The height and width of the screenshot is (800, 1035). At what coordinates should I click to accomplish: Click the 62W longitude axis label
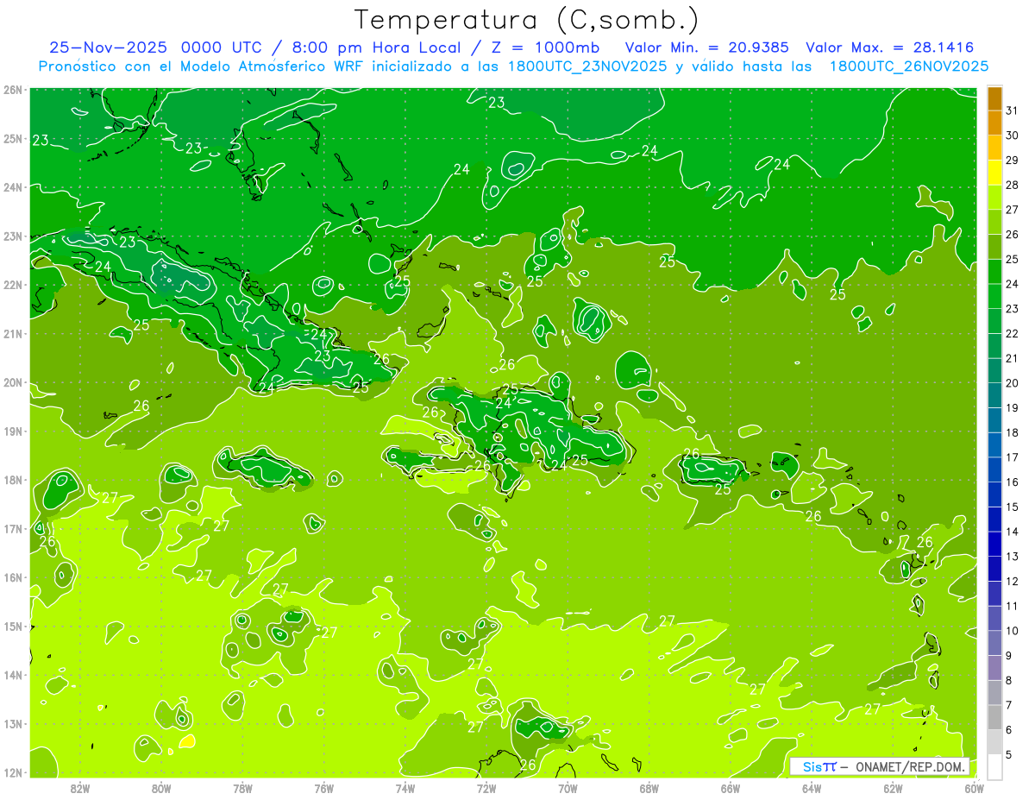(893, 787)
